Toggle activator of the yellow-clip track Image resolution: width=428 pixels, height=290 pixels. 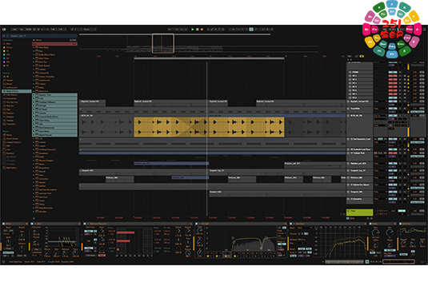coord(393,116)
